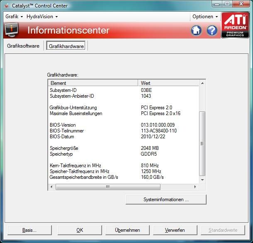
Task: Select the Speicher-Taktfrequenz in MHz row
Action: pyautogui.click(x=124, y=171)
